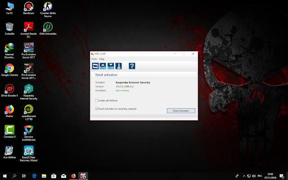The height and width of the screenshot is (180, 288).
Task: Open the Tools menu
Action: [x=94, y=59]
